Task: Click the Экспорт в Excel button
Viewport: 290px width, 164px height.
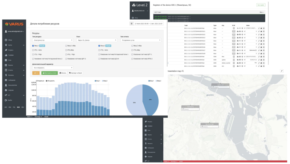Action: click(75, 73)
